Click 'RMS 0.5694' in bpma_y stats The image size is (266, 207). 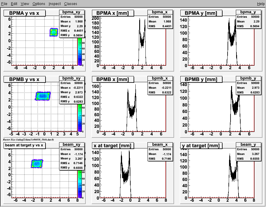coord(249,26)
